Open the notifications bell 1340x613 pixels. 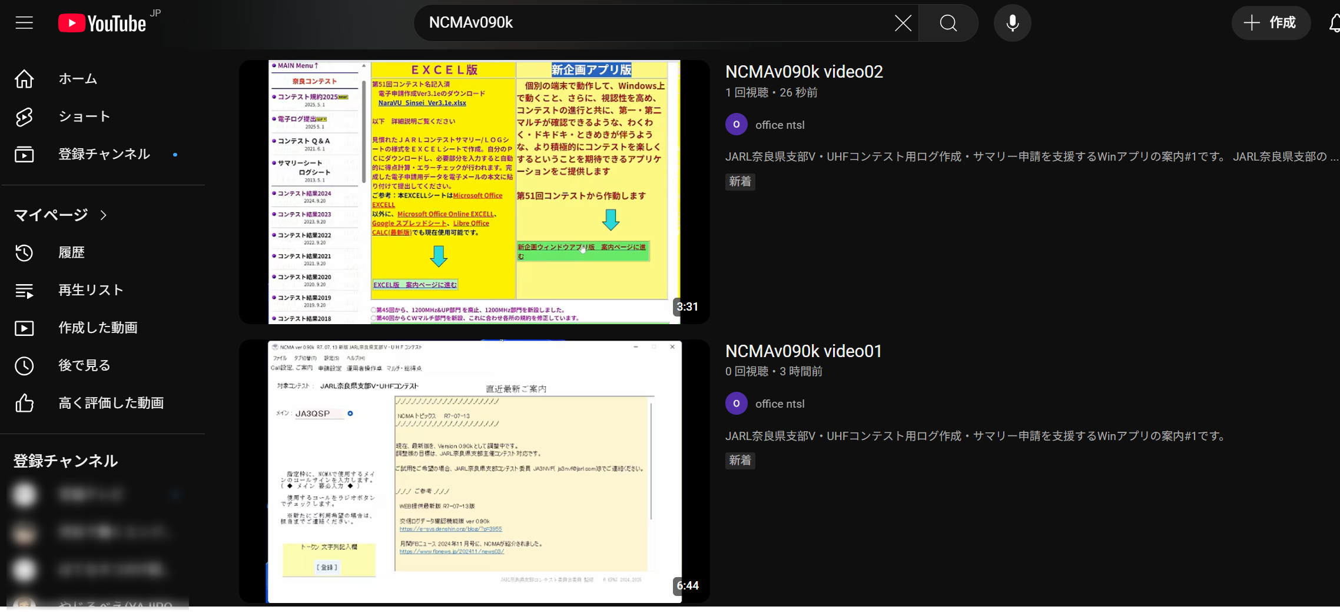point(1334,23)
